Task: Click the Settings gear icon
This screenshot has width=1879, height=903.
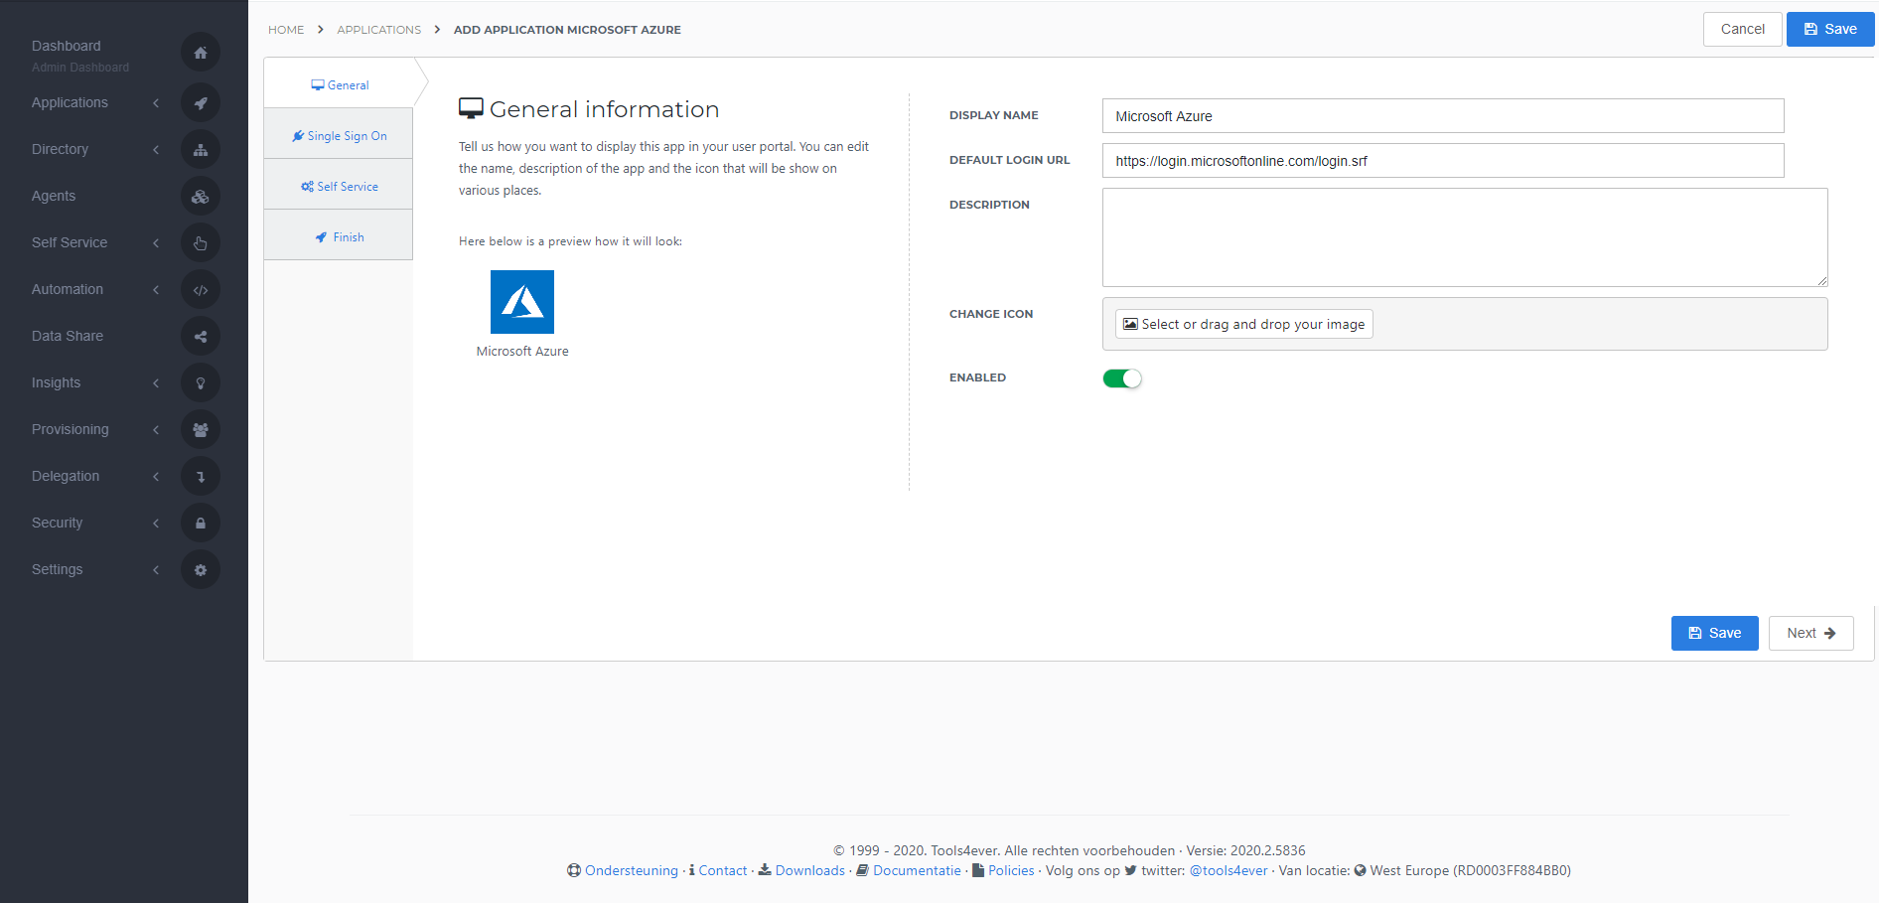Action: coord(201,569)
